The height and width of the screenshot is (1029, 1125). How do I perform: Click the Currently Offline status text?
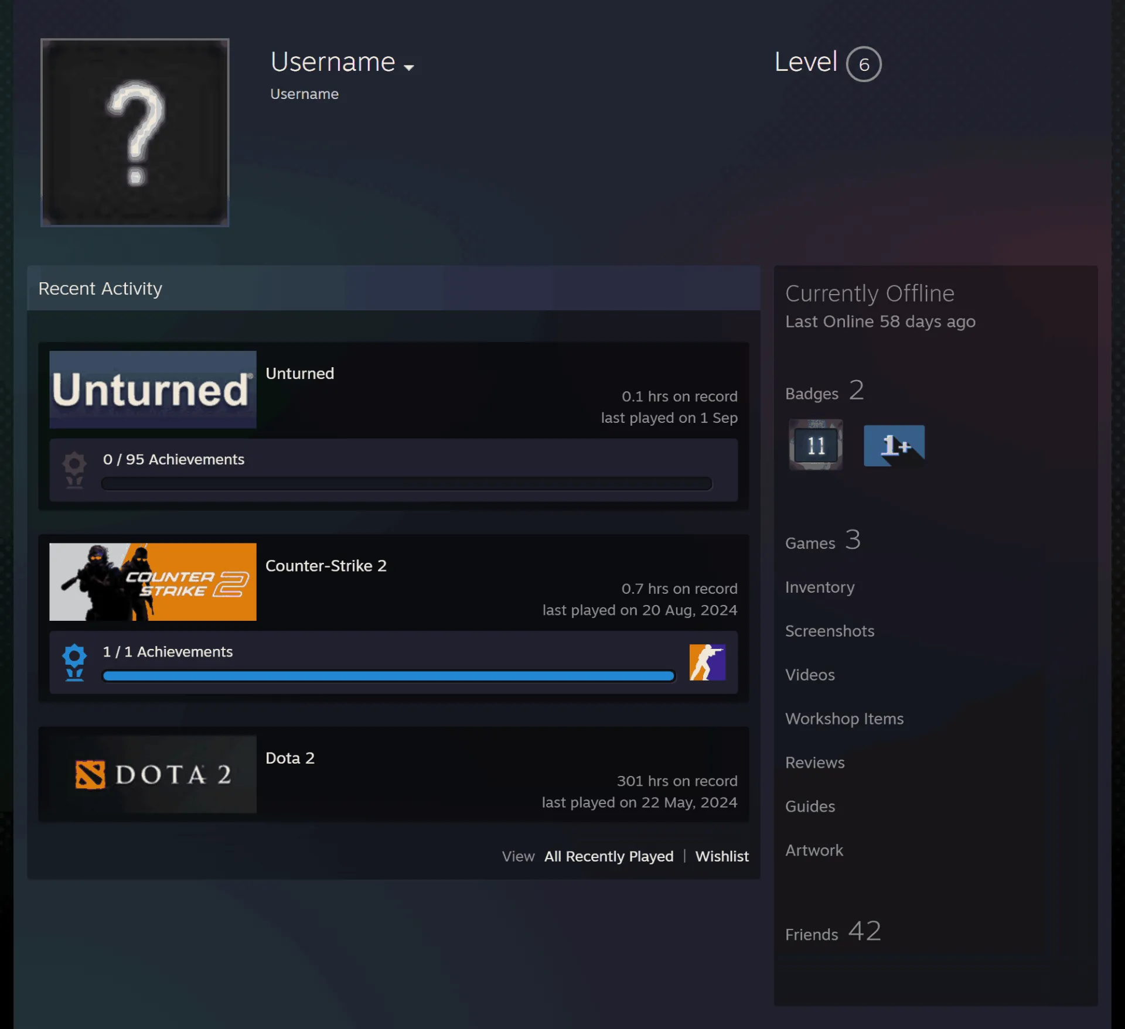pyautogui.click(x=870, y=293)
